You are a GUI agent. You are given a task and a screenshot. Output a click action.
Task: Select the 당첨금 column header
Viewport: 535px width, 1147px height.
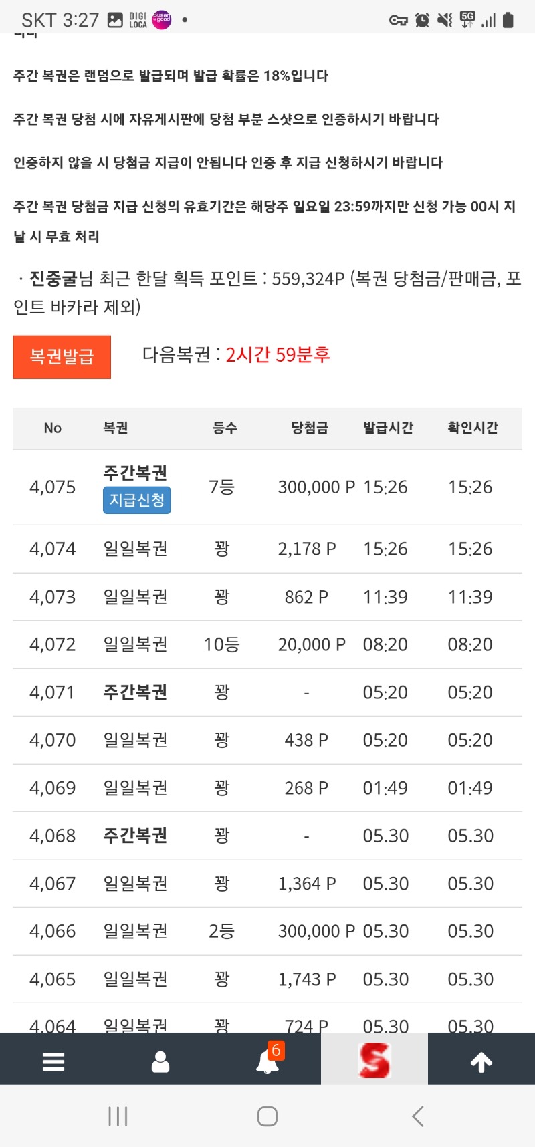tap(310, 428)
